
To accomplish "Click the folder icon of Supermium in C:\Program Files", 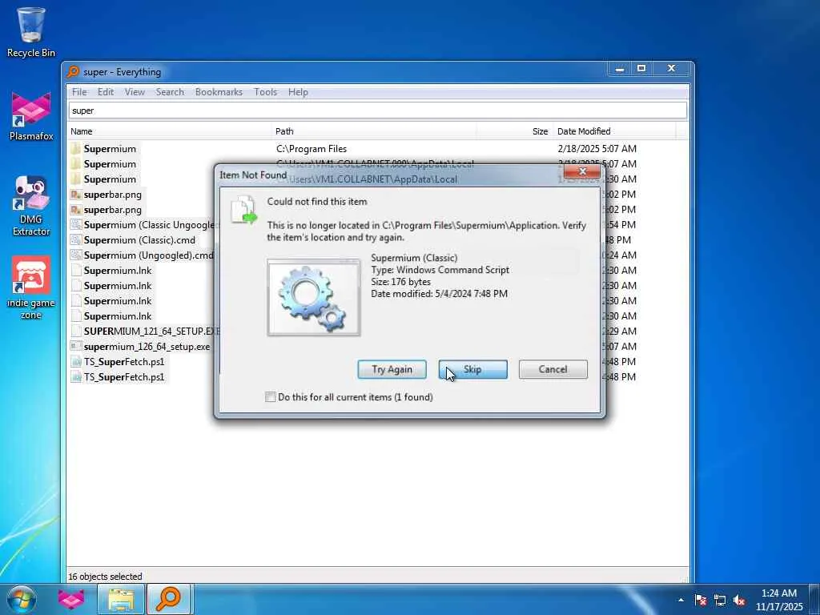I will pos(76,148).
